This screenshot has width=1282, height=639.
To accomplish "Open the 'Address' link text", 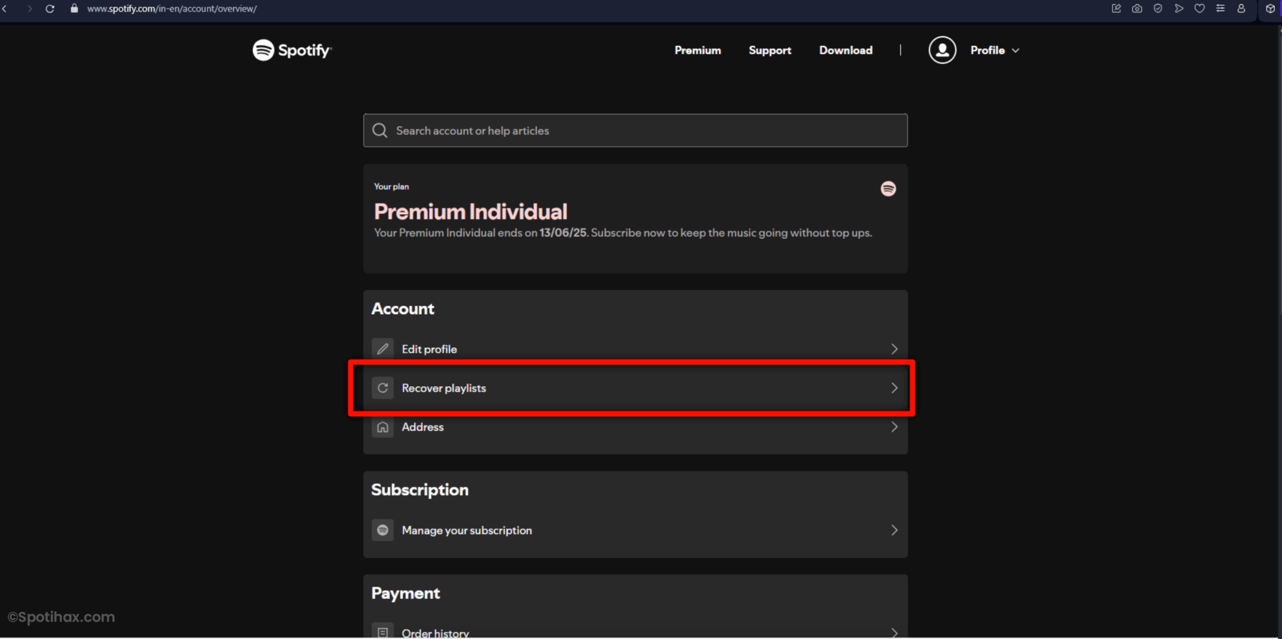I will 423,427.
